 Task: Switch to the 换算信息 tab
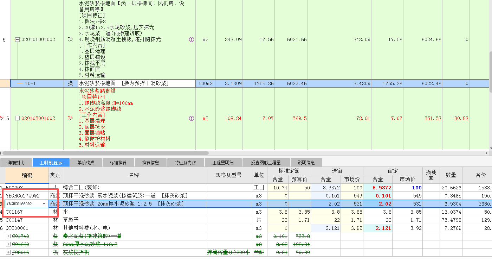click(151, 163)
